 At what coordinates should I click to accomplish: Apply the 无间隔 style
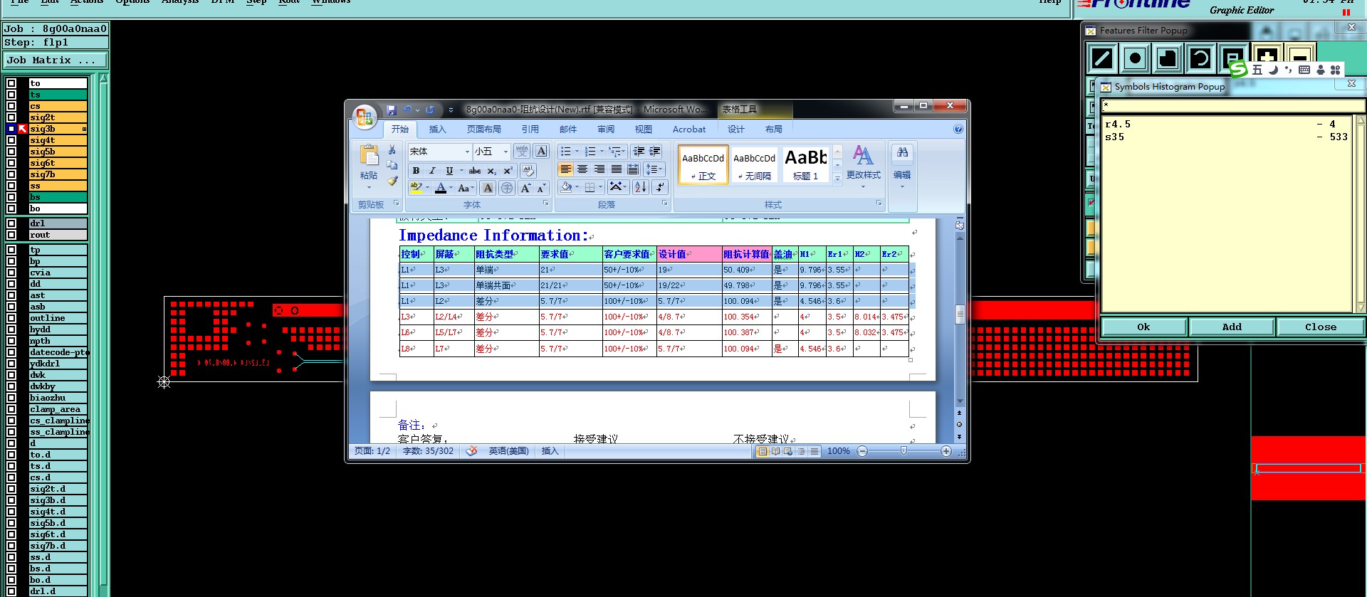[754, 165]
